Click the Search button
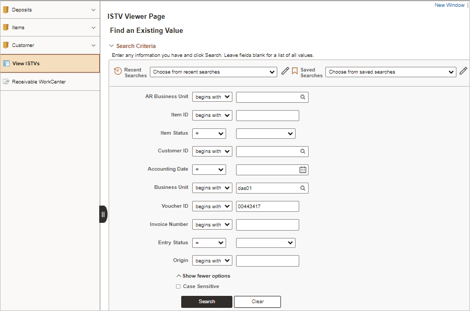The image size is (470, 311). 206,302
